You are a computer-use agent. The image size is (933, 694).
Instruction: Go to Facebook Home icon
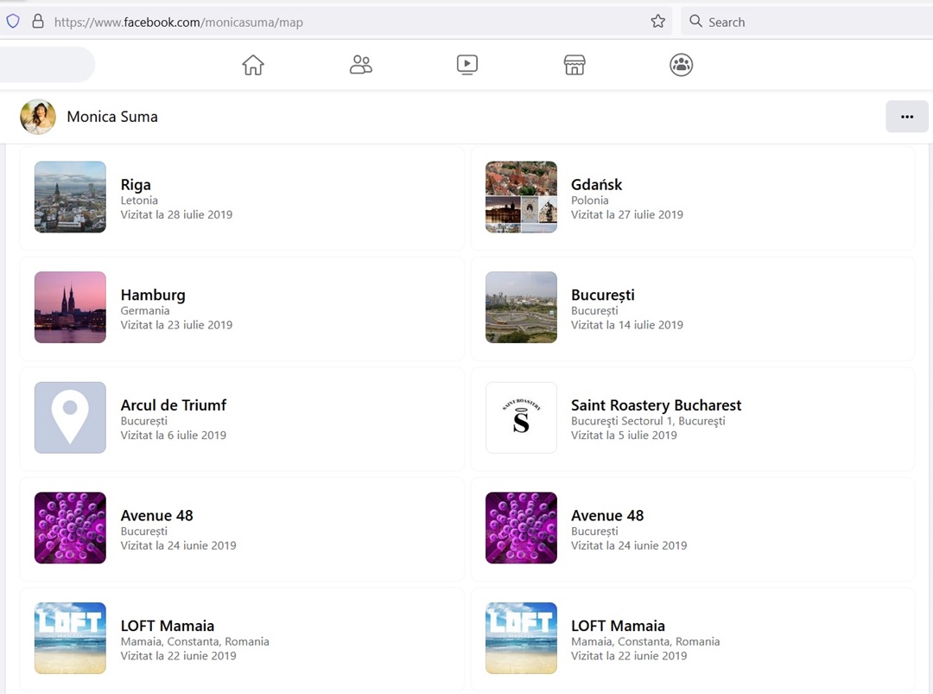point(253,65)
